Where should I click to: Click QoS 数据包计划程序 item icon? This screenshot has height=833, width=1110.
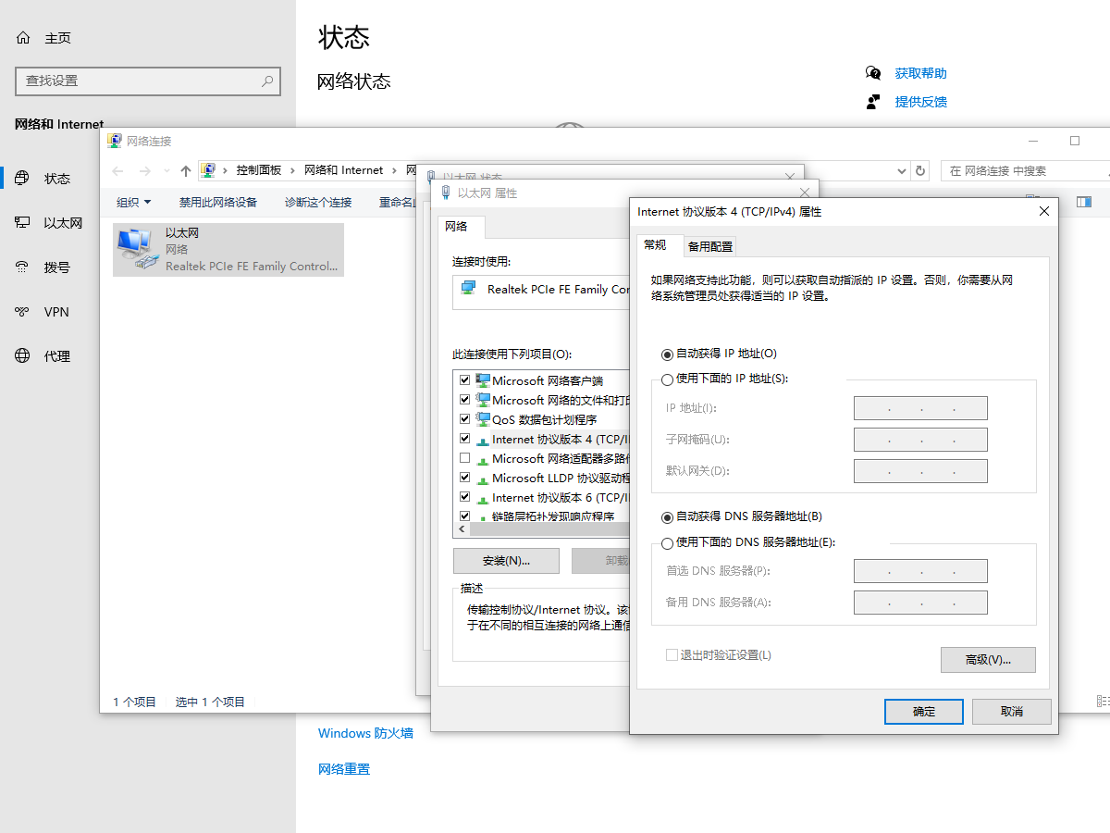pos(483,419)
